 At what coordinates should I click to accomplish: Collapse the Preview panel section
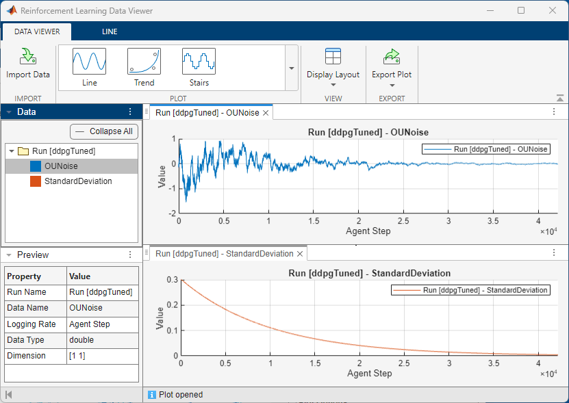point(9,255)
